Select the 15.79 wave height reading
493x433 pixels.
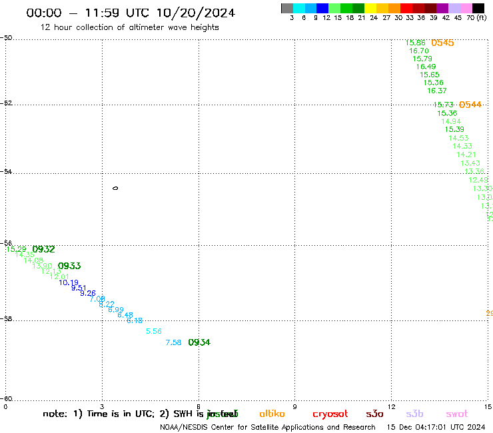pos(422,59)
